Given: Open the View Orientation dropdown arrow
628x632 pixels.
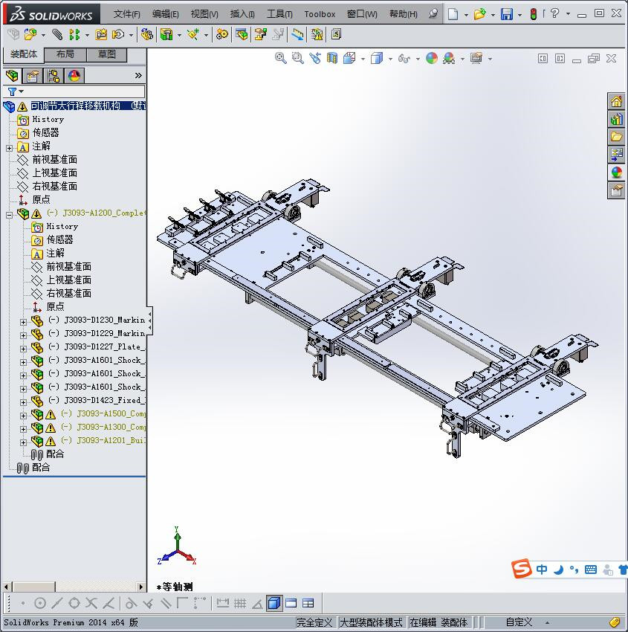Looking at the screenshot, I should coord(363,59).
